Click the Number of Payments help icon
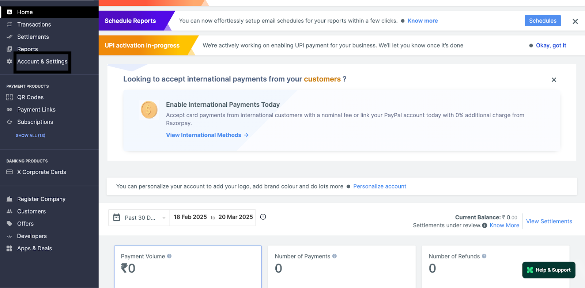Viewport: 585px width, 288px height. click(335, 256)
